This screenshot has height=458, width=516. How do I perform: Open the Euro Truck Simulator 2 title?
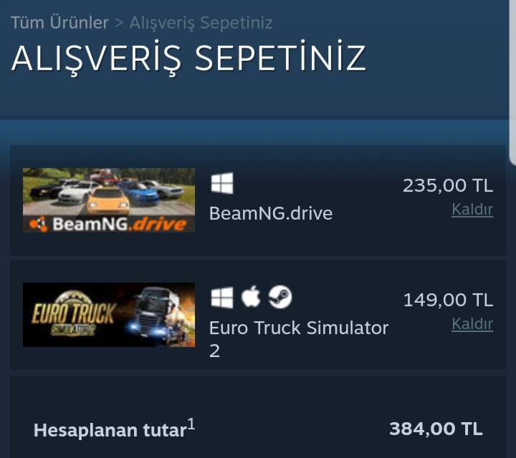(x=299, y=339)
